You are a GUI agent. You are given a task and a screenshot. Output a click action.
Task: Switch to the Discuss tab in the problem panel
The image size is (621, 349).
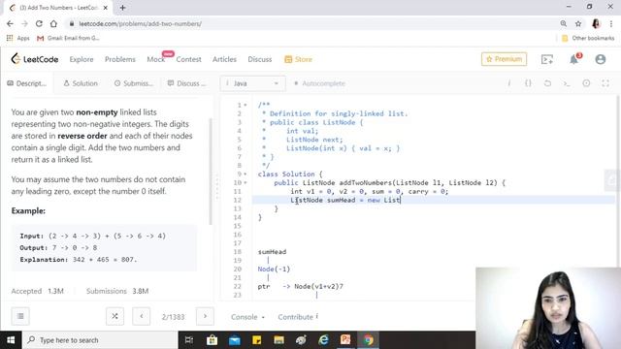pyautogui.click(x=186, y=83)
